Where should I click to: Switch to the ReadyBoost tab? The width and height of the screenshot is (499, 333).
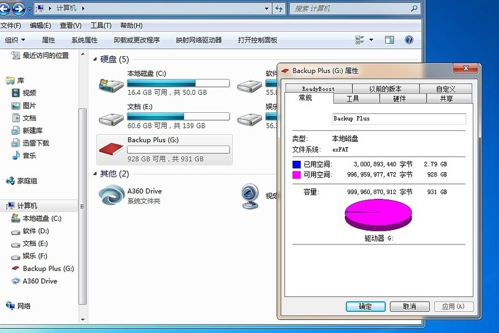pyautogui.click(x=318, y=89)
